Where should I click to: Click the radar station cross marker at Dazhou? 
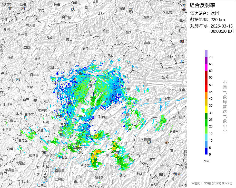coord(93,94)
